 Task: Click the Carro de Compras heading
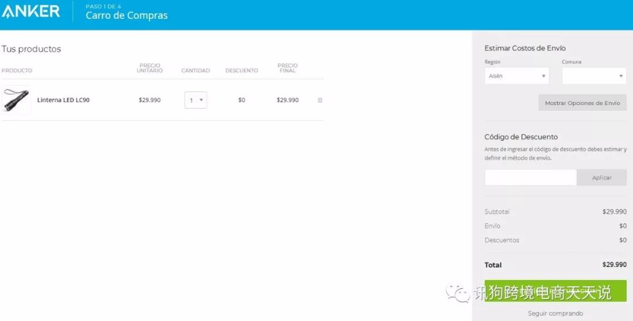point(127,16)
